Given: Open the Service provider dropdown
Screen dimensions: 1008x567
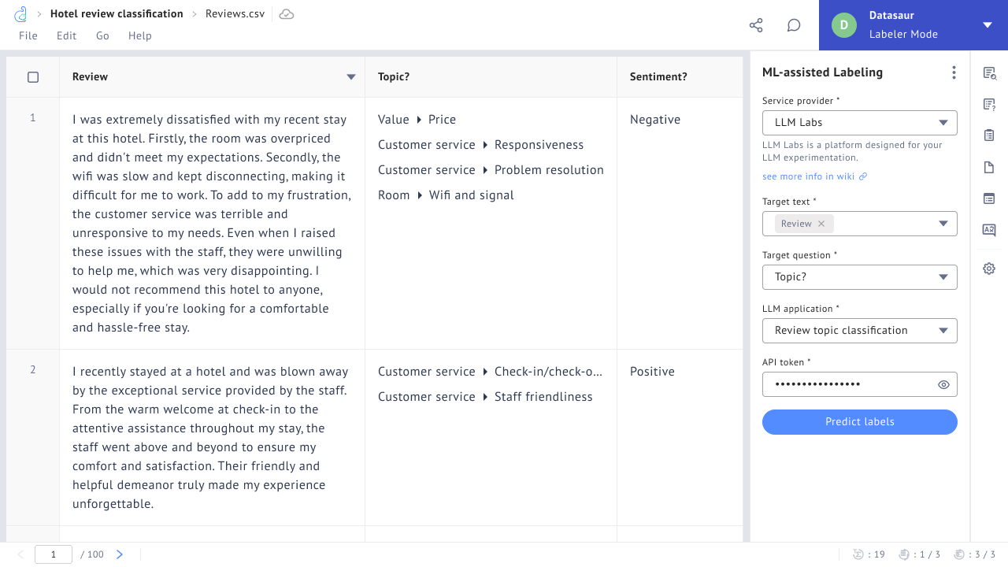Looking at the screenshot, I should [859, 123].
